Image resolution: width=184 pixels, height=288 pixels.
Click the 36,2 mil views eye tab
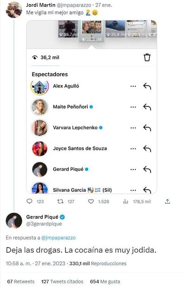click(46, 58)
